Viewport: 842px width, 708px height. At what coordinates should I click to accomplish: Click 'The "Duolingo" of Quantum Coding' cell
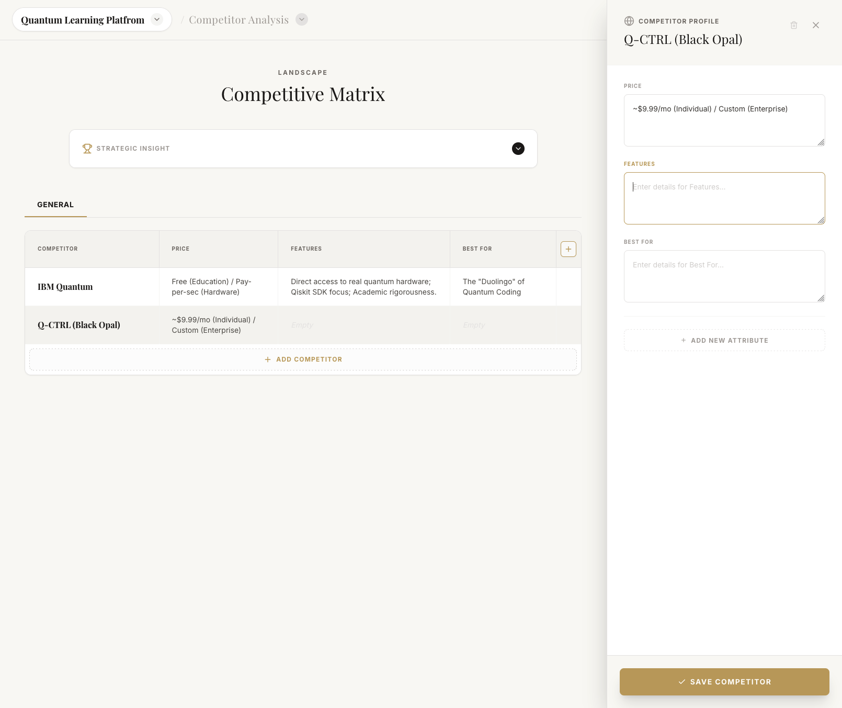pyautogui.click(x=503, y=287)
